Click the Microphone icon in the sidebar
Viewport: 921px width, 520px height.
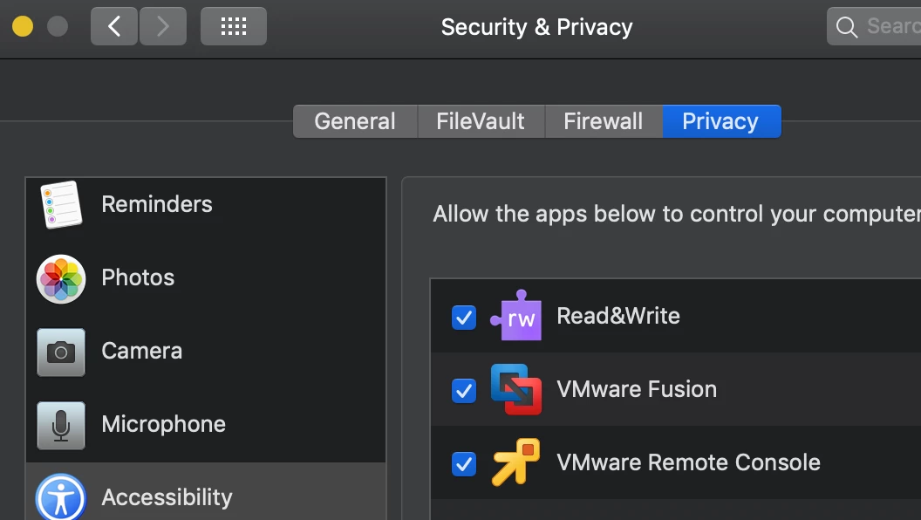[x=61, y=426]
